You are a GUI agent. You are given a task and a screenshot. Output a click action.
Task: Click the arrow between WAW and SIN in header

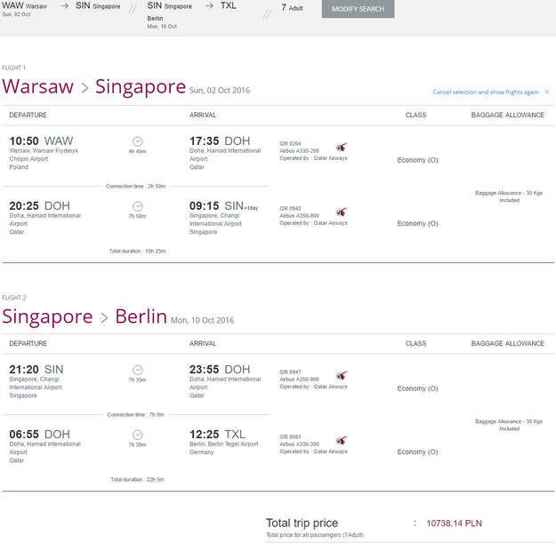coord(64,5)
